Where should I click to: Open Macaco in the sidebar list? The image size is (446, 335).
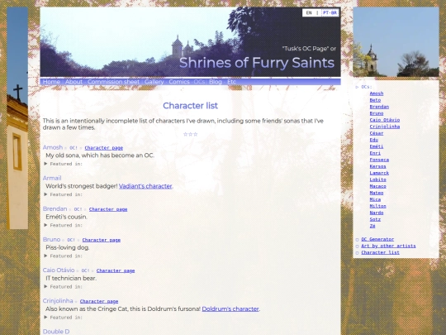(x=377, y=186)
